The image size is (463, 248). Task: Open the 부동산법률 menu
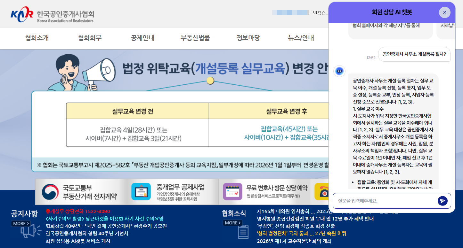coord(195,38)
